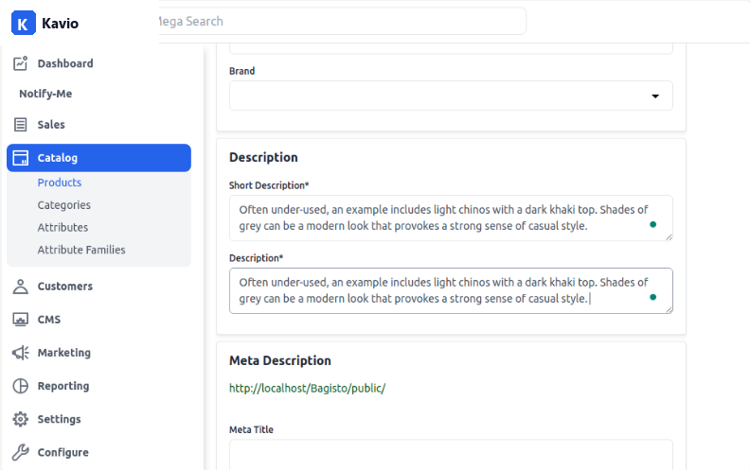Image resolution: width=750 pixels, height=470 pixels.
Task: Click into the Description textarea
Action: pyautogui.click(x=451, y=290)
